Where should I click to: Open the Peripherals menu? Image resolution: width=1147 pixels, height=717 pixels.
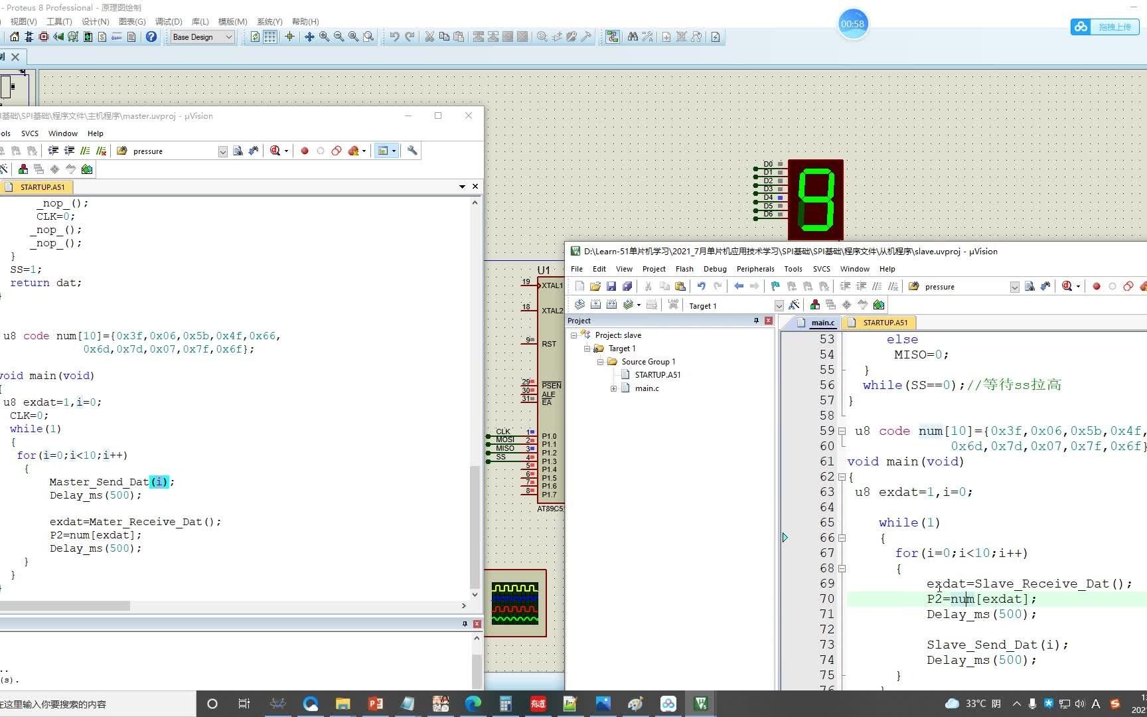coord(755,269)
